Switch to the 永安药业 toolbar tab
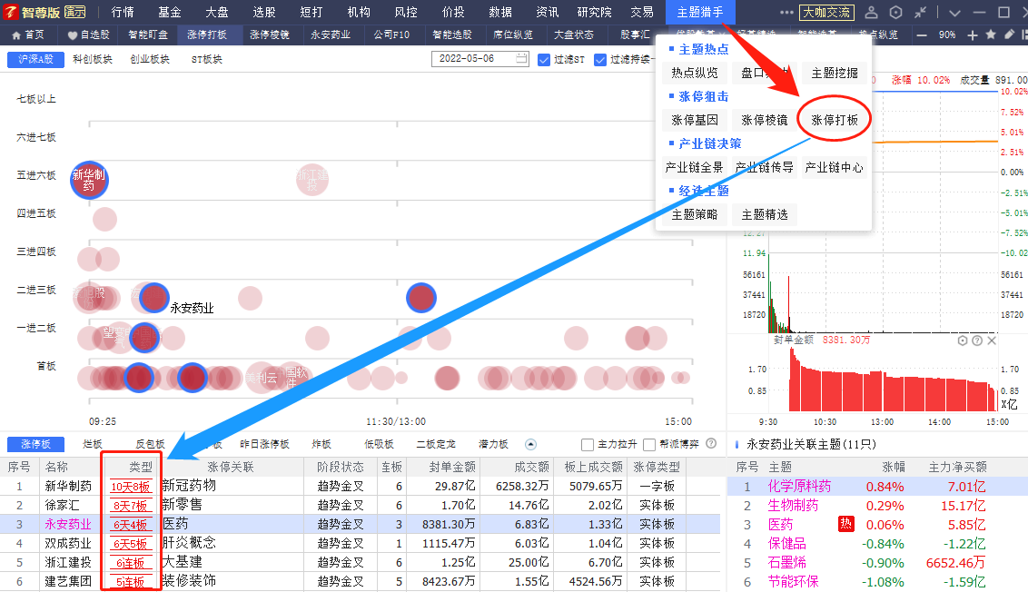 (331, 35)
